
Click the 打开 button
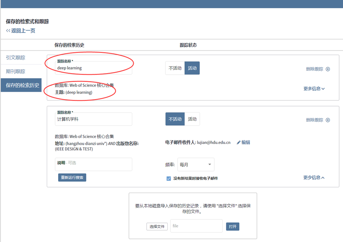[x=232, y=226]
